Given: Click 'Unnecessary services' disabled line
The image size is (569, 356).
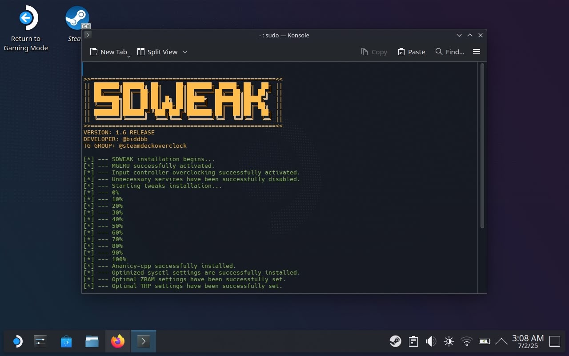Looking at the screenshot, I should click(x=192, y=179).
